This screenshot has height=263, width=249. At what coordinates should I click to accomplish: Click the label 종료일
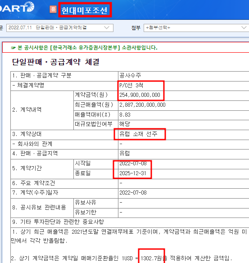pyautogui.click(x=83, y=173)
